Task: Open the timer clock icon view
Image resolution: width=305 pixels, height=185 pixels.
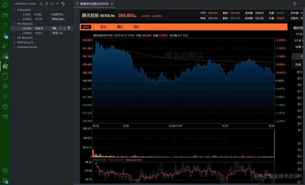Action: pyautogui.click(x=5, y=107)
